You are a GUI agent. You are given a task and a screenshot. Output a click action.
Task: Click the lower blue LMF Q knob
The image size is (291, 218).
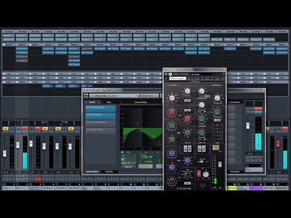point(172,167)
